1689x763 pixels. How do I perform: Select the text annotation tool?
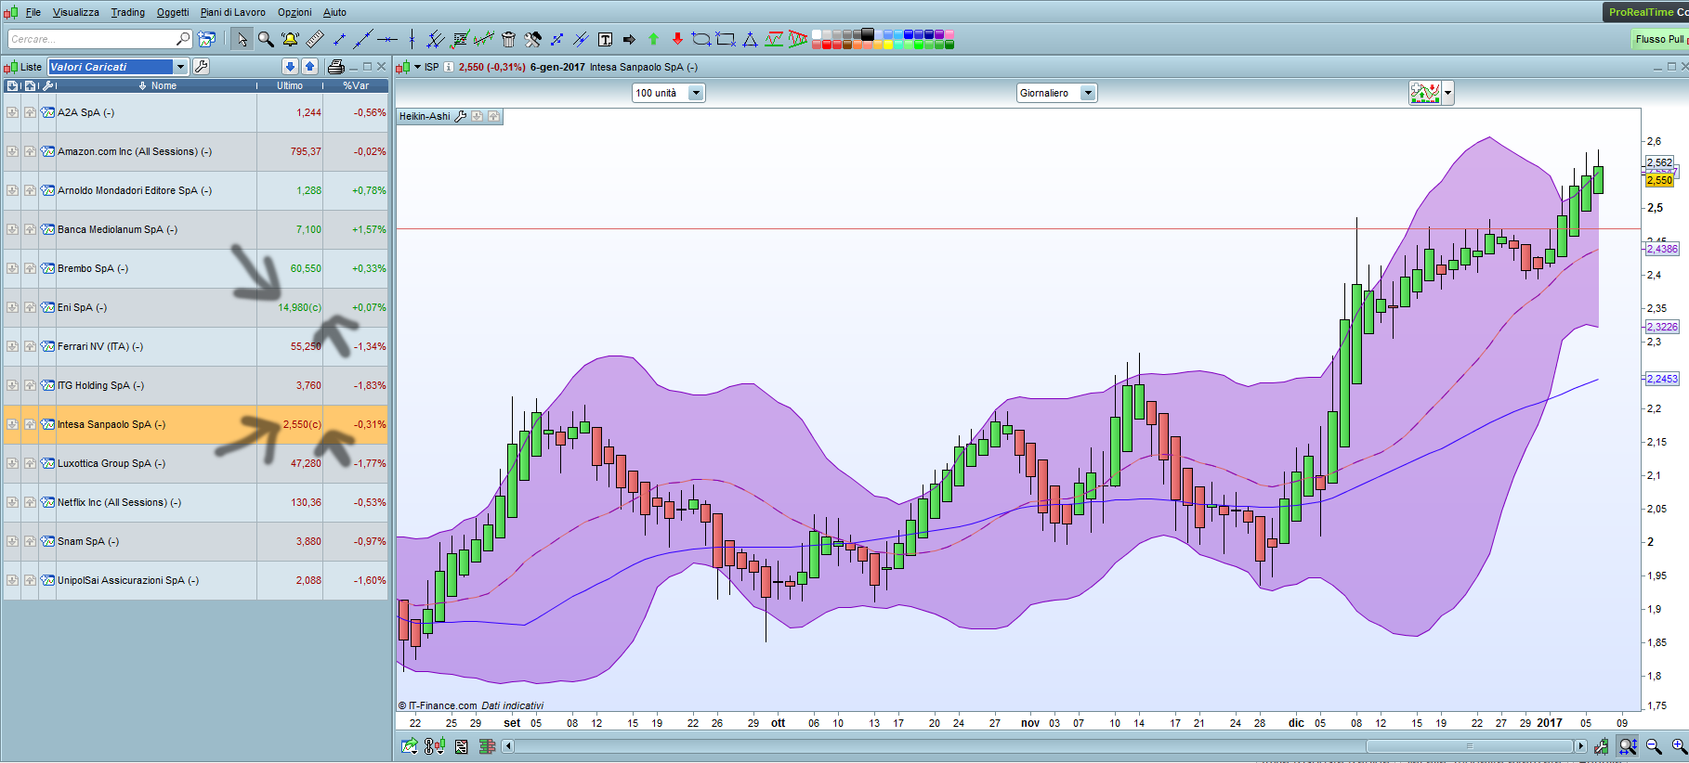click(x=606, y=39)
